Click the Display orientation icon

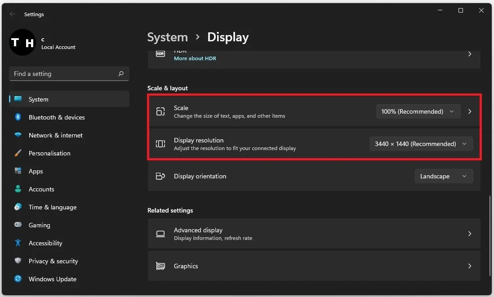[x=160, y=176]
